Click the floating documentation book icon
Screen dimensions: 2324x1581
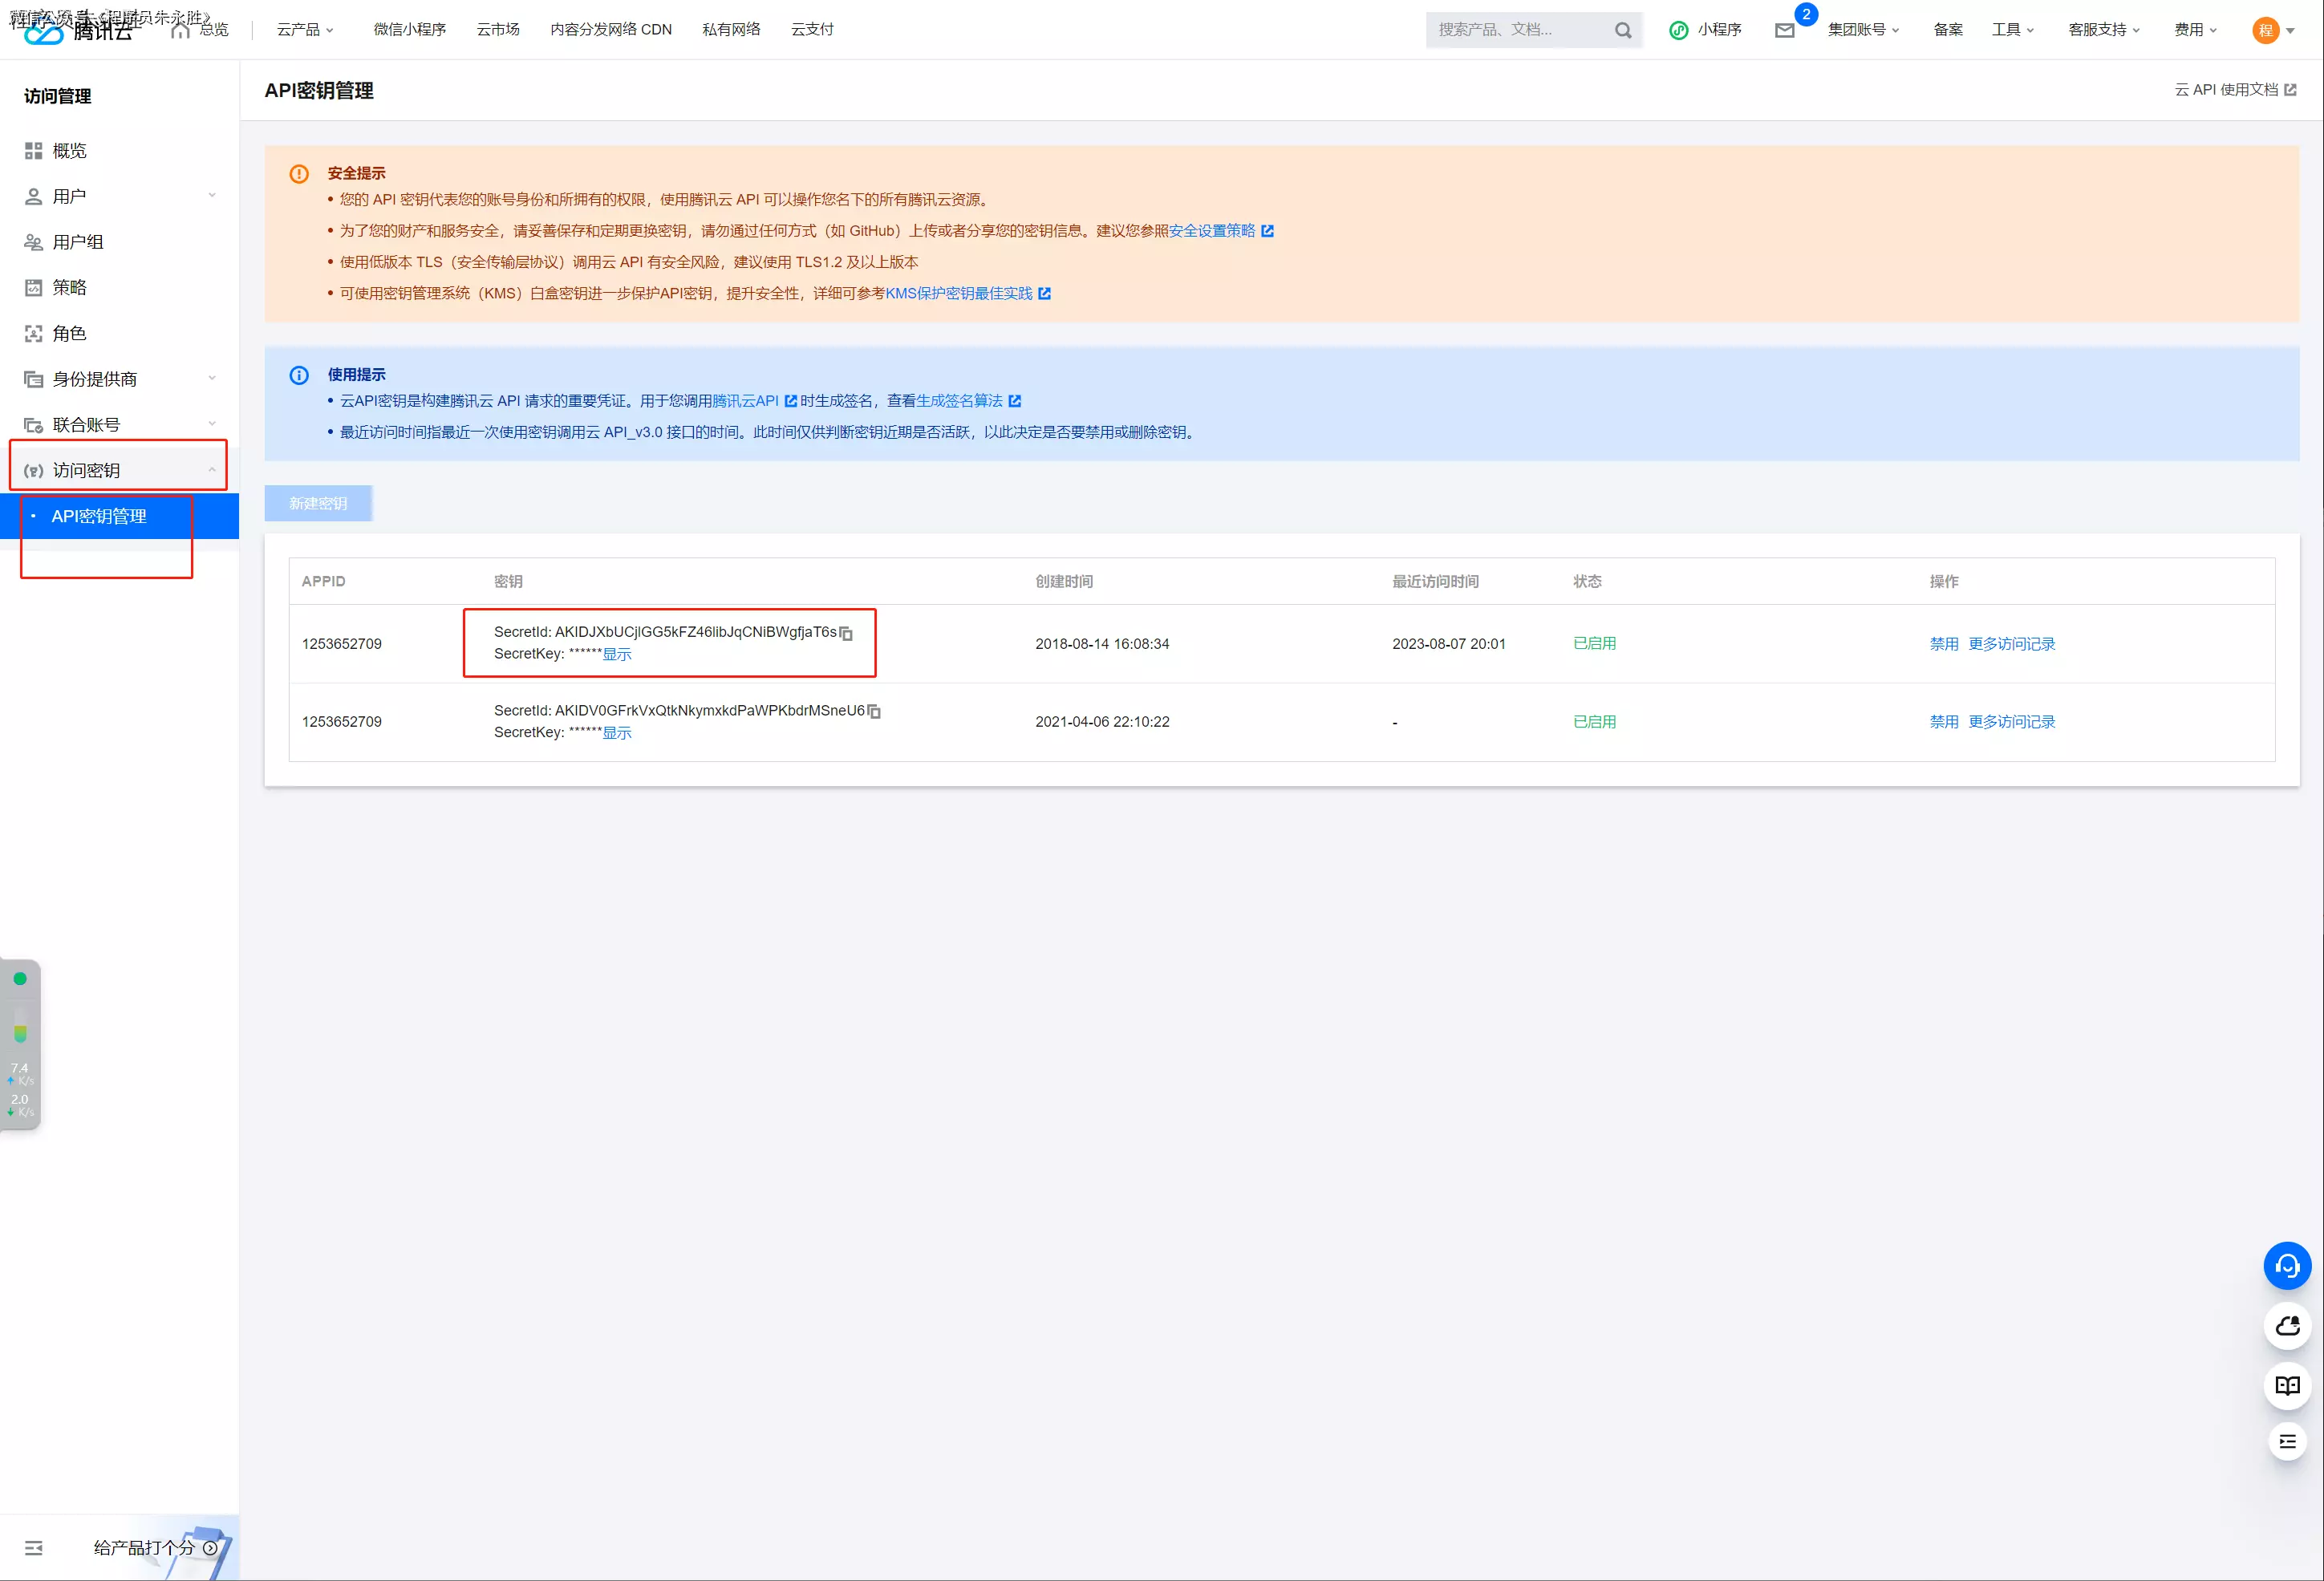point(2286,1385)
